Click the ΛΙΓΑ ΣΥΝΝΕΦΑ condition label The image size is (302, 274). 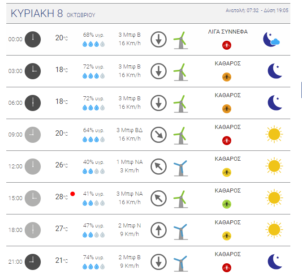pos(228,32)
